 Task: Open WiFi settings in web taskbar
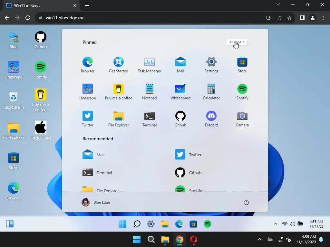click(285, 224)
